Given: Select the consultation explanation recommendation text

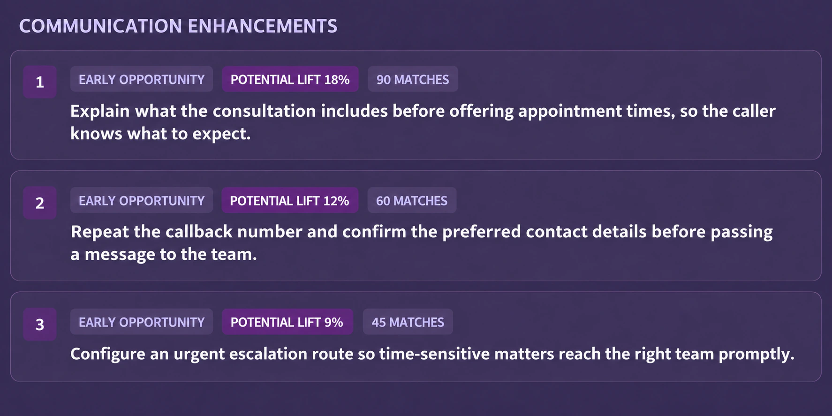Looking at the screenshot, I should tap(423, 122).
